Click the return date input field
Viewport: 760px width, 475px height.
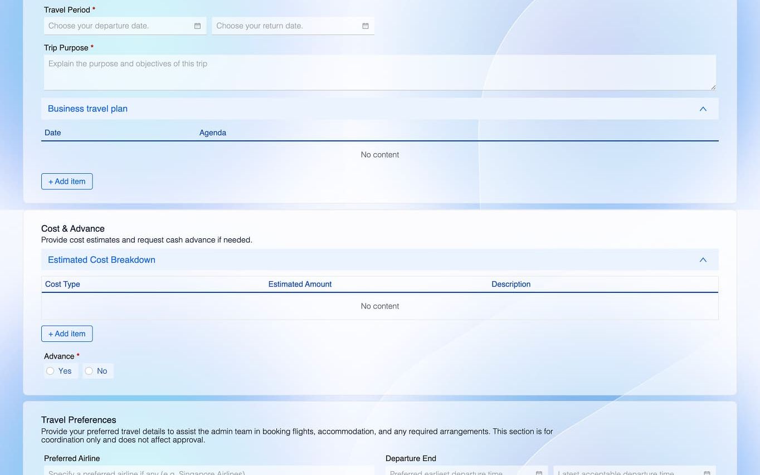click(x=293, y=26)
